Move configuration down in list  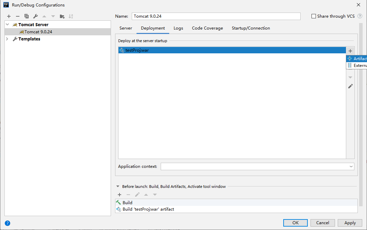(x=53, y=16)
